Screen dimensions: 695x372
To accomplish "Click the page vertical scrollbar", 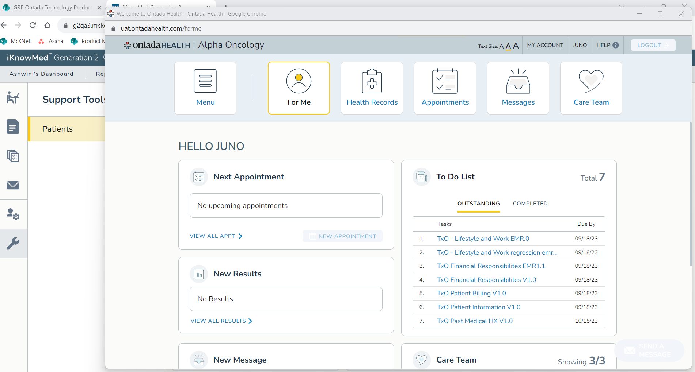I will point(690,193).
